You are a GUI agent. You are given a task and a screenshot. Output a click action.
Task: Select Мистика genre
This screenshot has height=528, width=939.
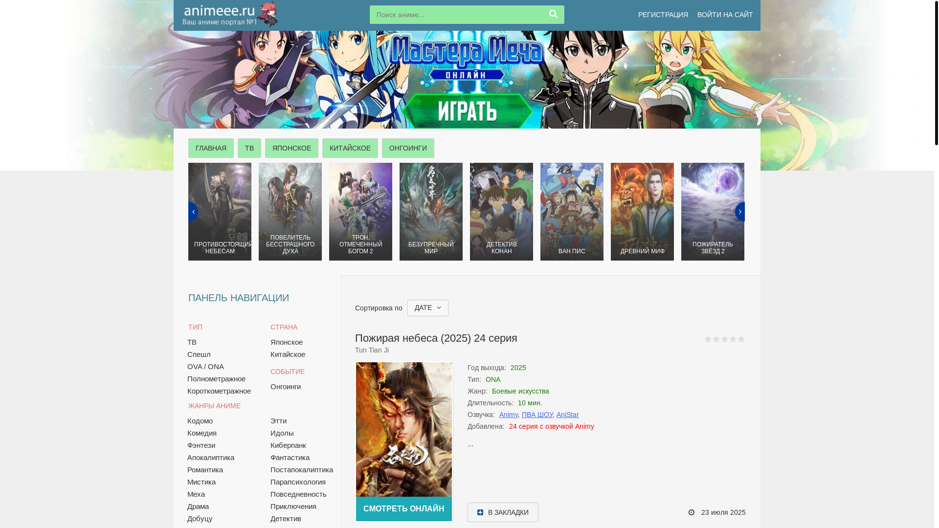pyautogui.click(x=201, y=482)
